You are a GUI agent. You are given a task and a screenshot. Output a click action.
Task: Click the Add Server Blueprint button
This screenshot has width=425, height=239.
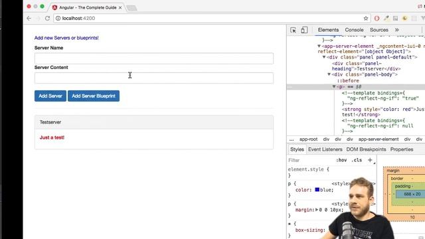[94, 96]
